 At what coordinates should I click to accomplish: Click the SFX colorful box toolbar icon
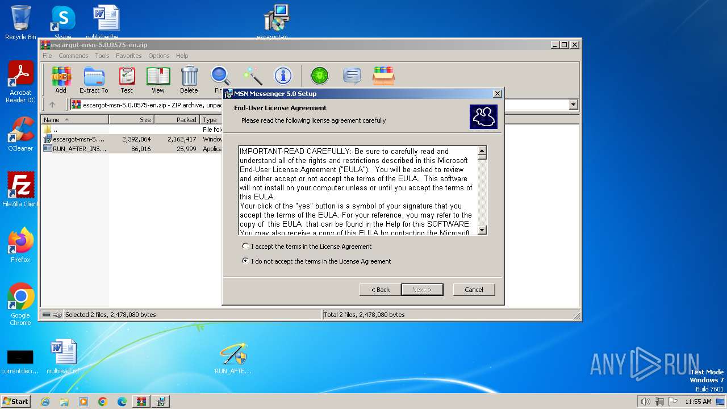[x=383, y=76]
